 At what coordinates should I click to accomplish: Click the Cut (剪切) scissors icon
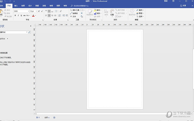click(x=5, y=10)
